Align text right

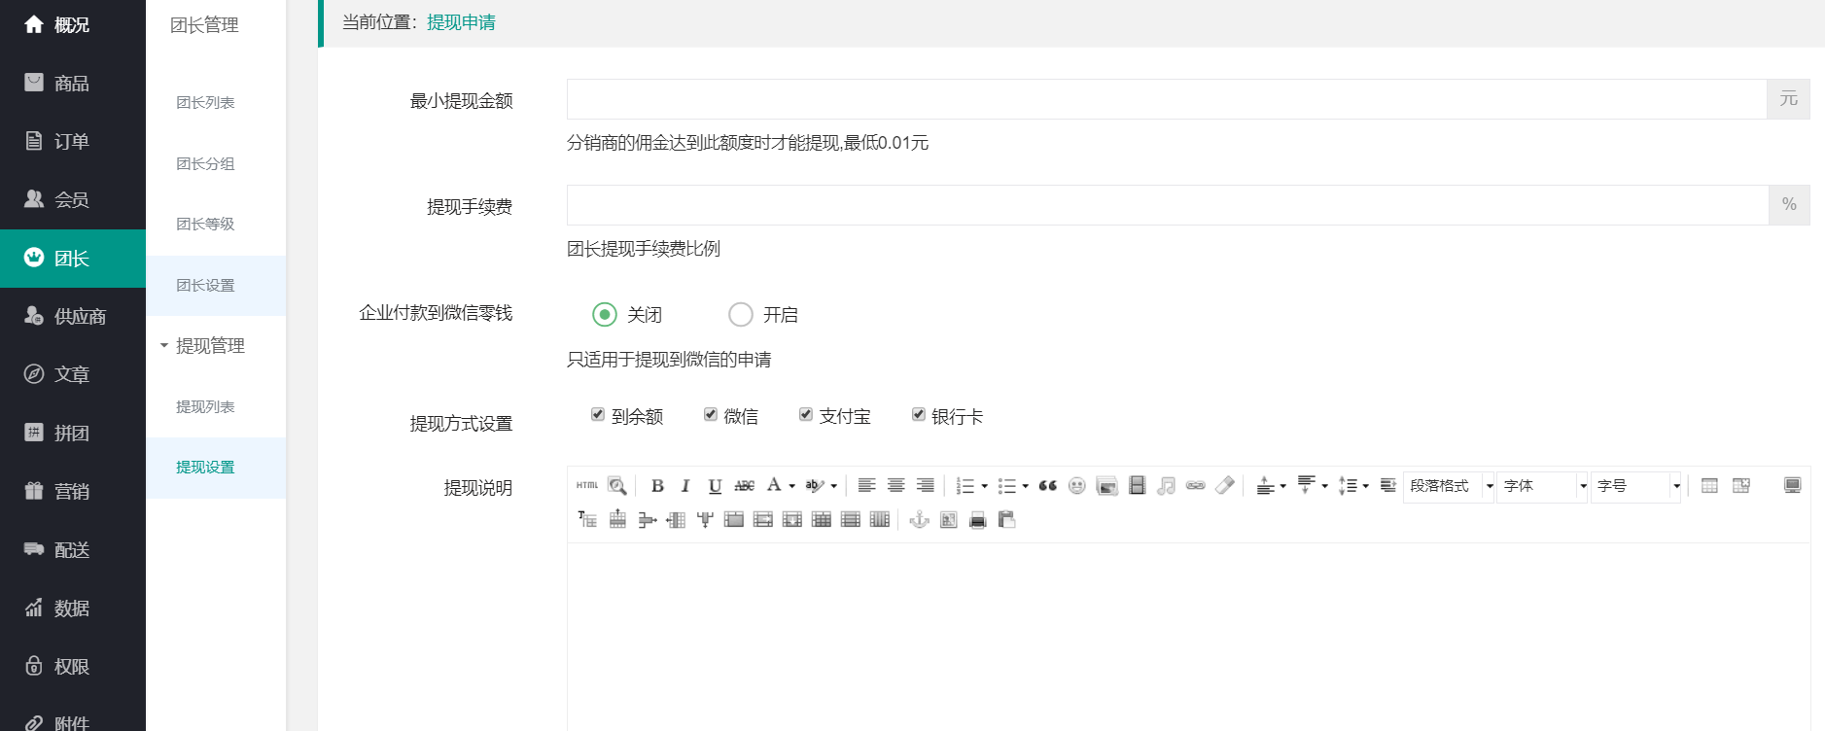[926, 485]
